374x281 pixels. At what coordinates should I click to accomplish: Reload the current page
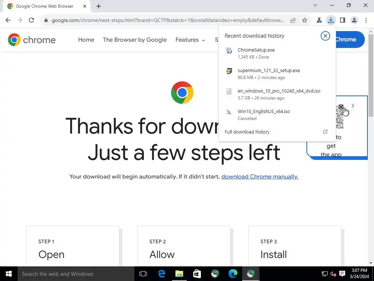coord(31,20)
